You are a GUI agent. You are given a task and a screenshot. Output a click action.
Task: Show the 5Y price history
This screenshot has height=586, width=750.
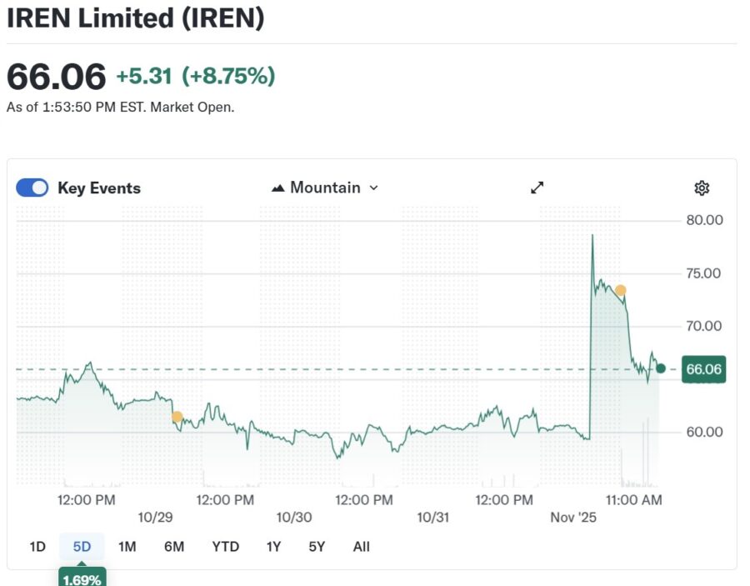[317, 547]
